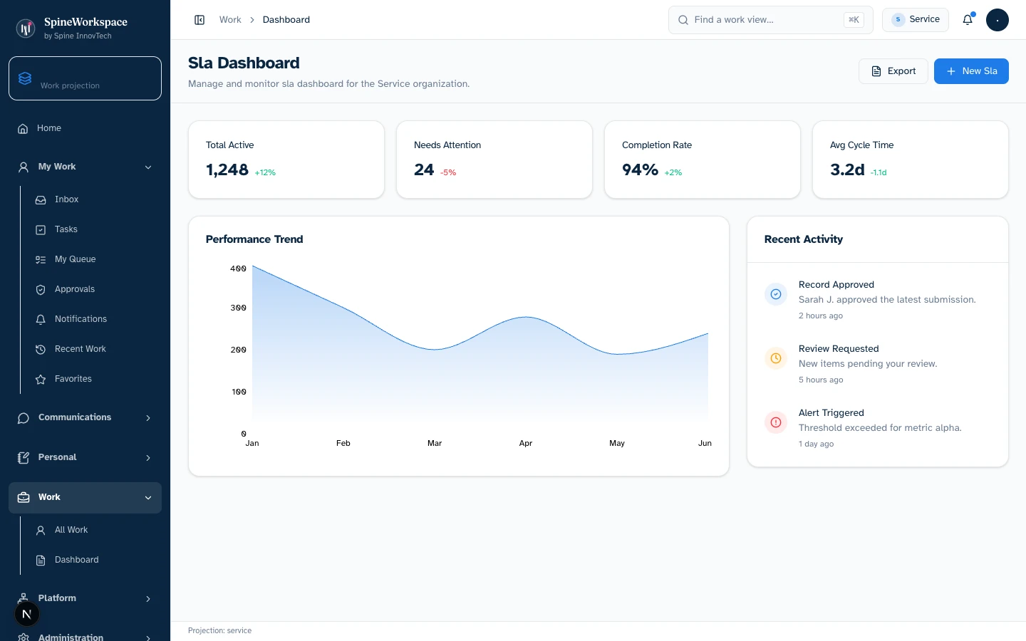1026x641 pixels.
Task: Open Recent Work in the sidebar
Action: (x=94, y=349)
